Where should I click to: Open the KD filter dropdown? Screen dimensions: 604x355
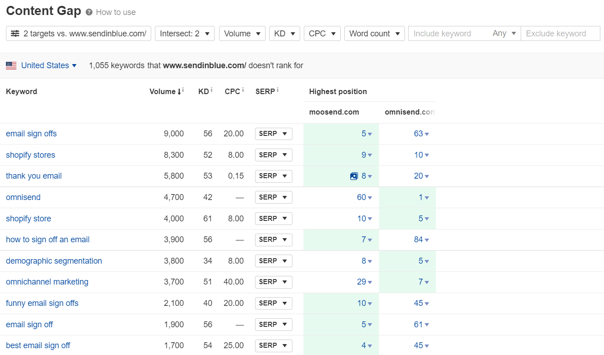click(285, 34)
